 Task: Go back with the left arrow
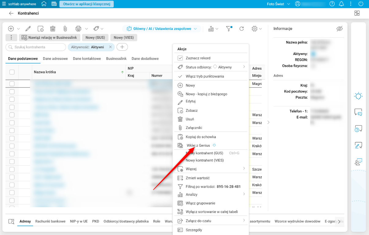click(11, 13)
